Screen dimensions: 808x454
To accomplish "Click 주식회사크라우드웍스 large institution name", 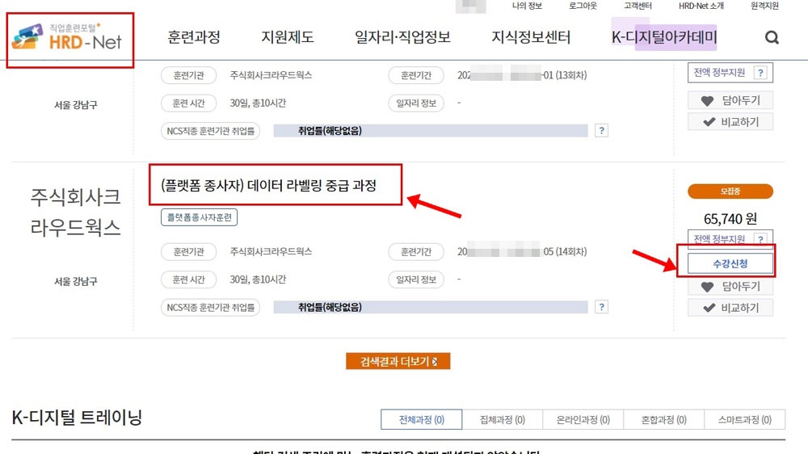I will (x=75, y=212).
